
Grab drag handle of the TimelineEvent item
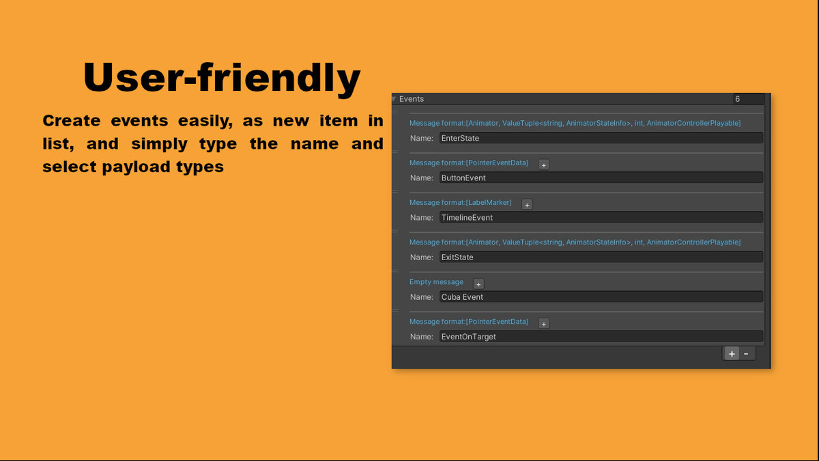[x=395, y=191]
